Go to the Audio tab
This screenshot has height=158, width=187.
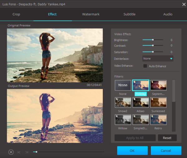pyautogui.click(x=168, y=14)
